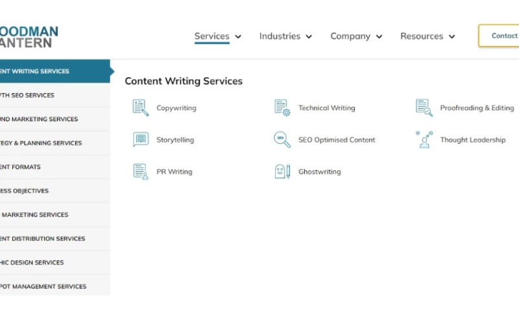Click the Proofreading & Editing magnifier icon
The width and height of the screenshot is (519, 311).
click(424, 108)
